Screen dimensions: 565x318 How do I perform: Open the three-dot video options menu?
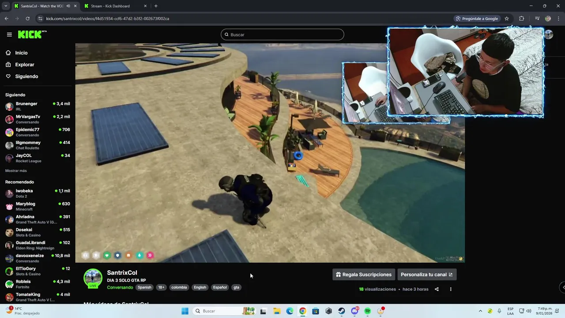(451, 289)
